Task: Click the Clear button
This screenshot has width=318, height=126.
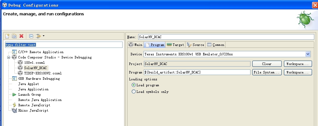Action: [x=267, y=64]
